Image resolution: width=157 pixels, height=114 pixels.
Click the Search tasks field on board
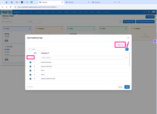coord(14,22)
